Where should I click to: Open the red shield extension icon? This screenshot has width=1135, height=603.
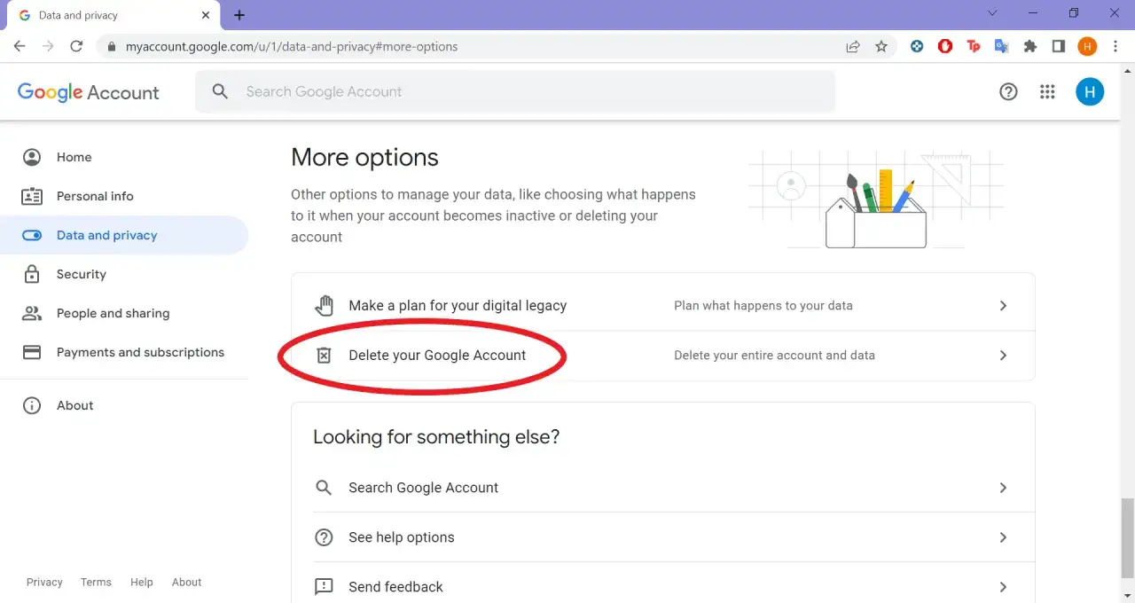click(x=945, y=46)
